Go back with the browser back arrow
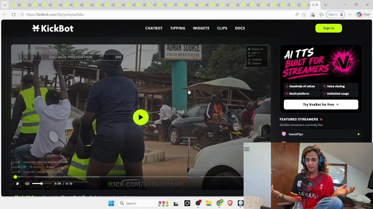373x209 pixels. [5, 15]
